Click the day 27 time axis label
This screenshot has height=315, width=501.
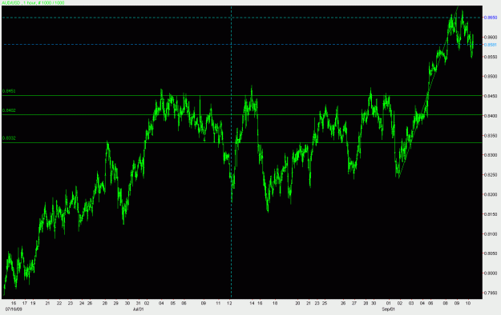pyautogui.click(x=354, y=303)
